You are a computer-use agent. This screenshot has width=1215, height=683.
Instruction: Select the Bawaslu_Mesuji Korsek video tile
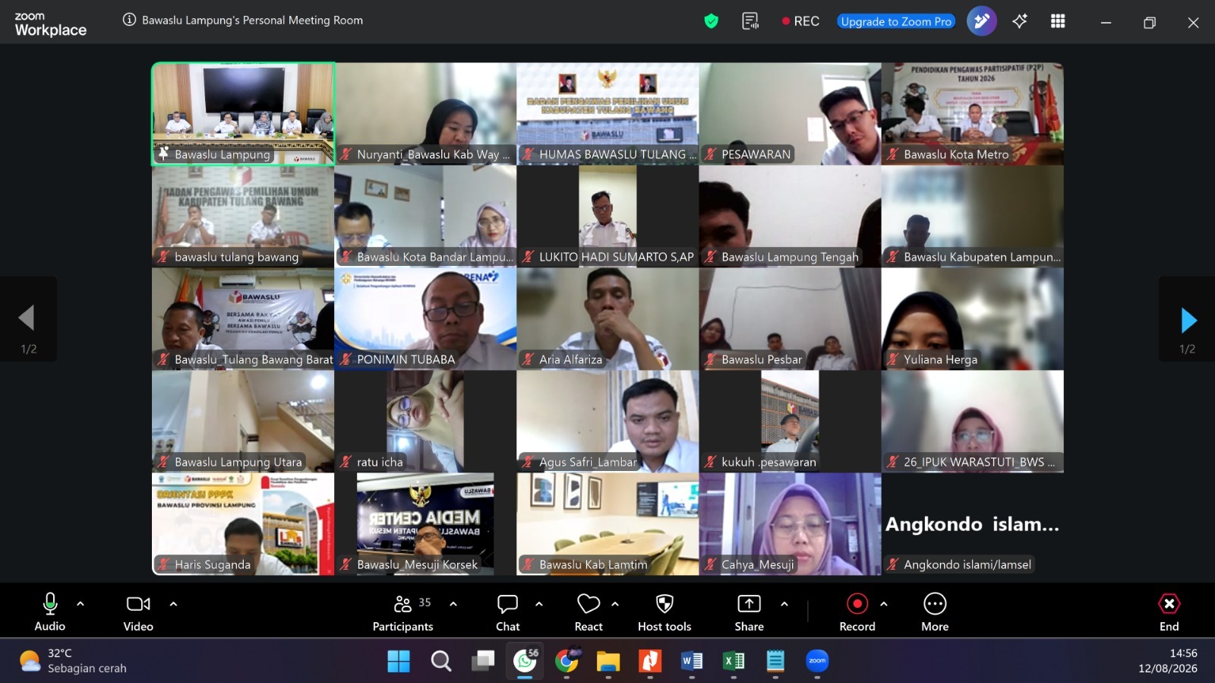pyautogui.click(x=425, y=524)
